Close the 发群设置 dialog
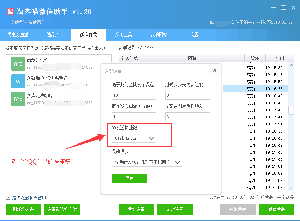300x221 pixels. (214, 70)
